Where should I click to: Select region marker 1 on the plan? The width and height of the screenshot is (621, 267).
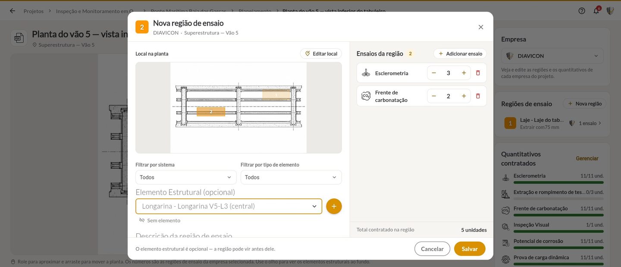(x=276, y=94)
